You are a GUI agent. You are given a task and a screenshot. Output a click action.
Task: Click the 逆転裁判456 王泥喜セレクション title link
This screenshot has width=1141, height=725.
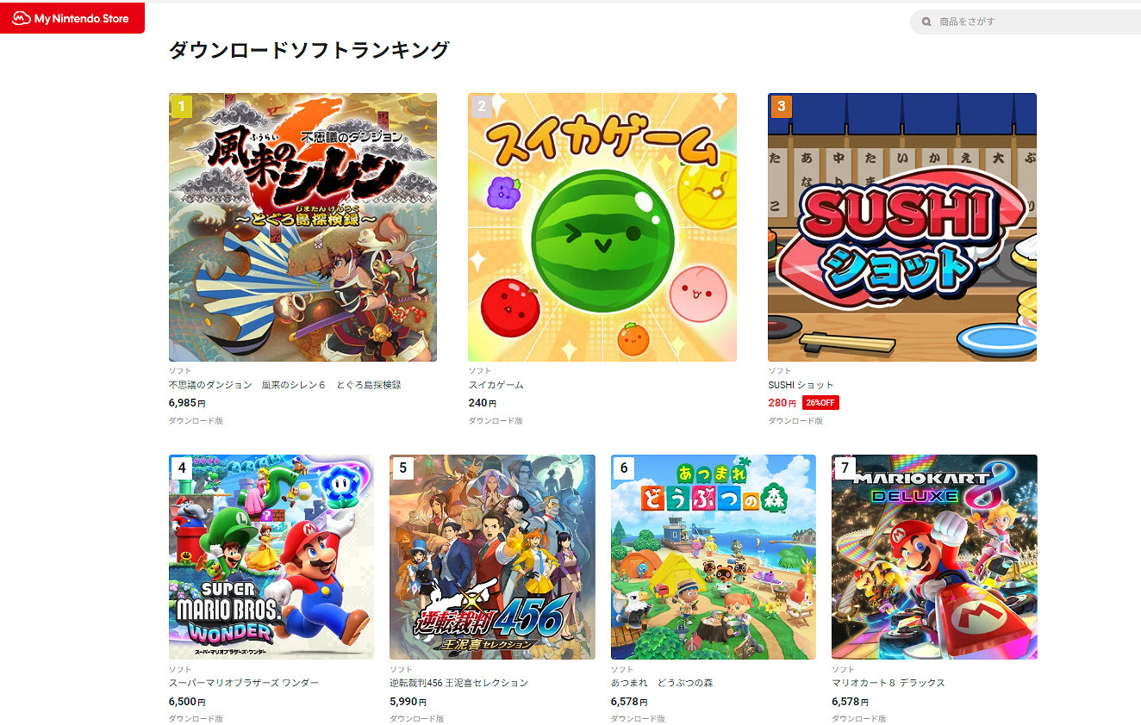click(x=458, y=683)
